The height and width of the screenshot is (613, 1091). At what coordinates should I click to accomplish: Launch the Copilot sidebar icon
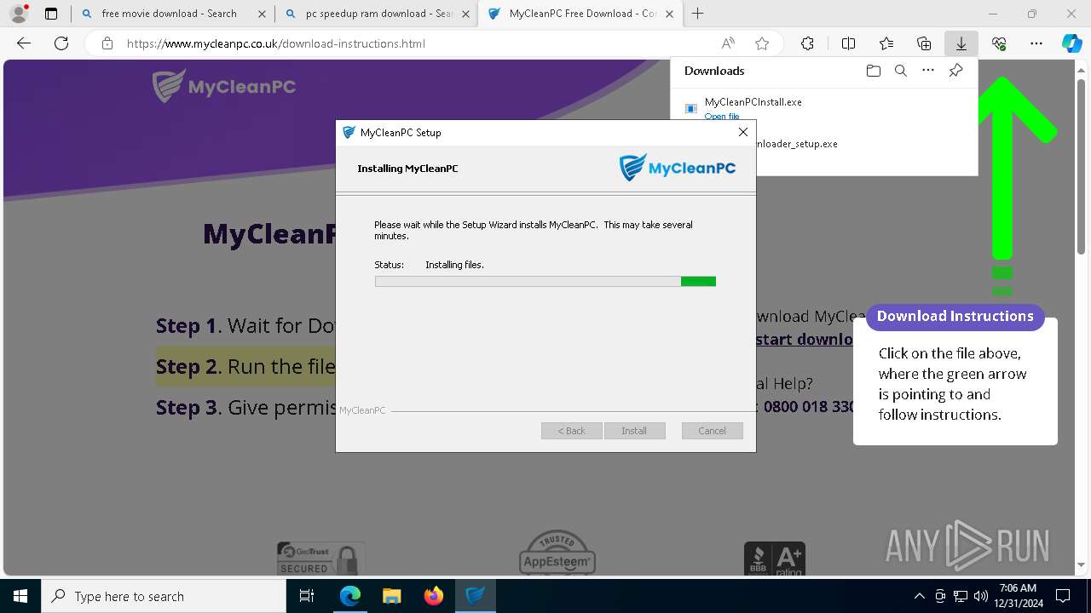tap(1071, 43)
